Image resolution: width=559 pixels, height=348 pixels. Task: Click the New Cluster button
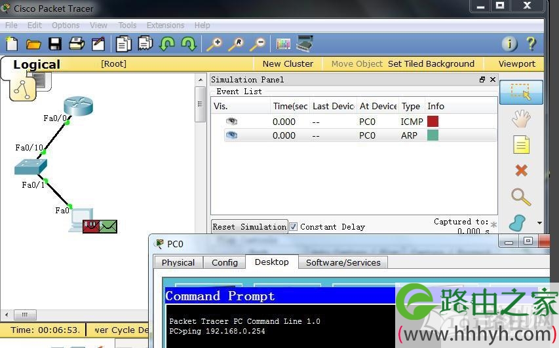coord(288,63)
